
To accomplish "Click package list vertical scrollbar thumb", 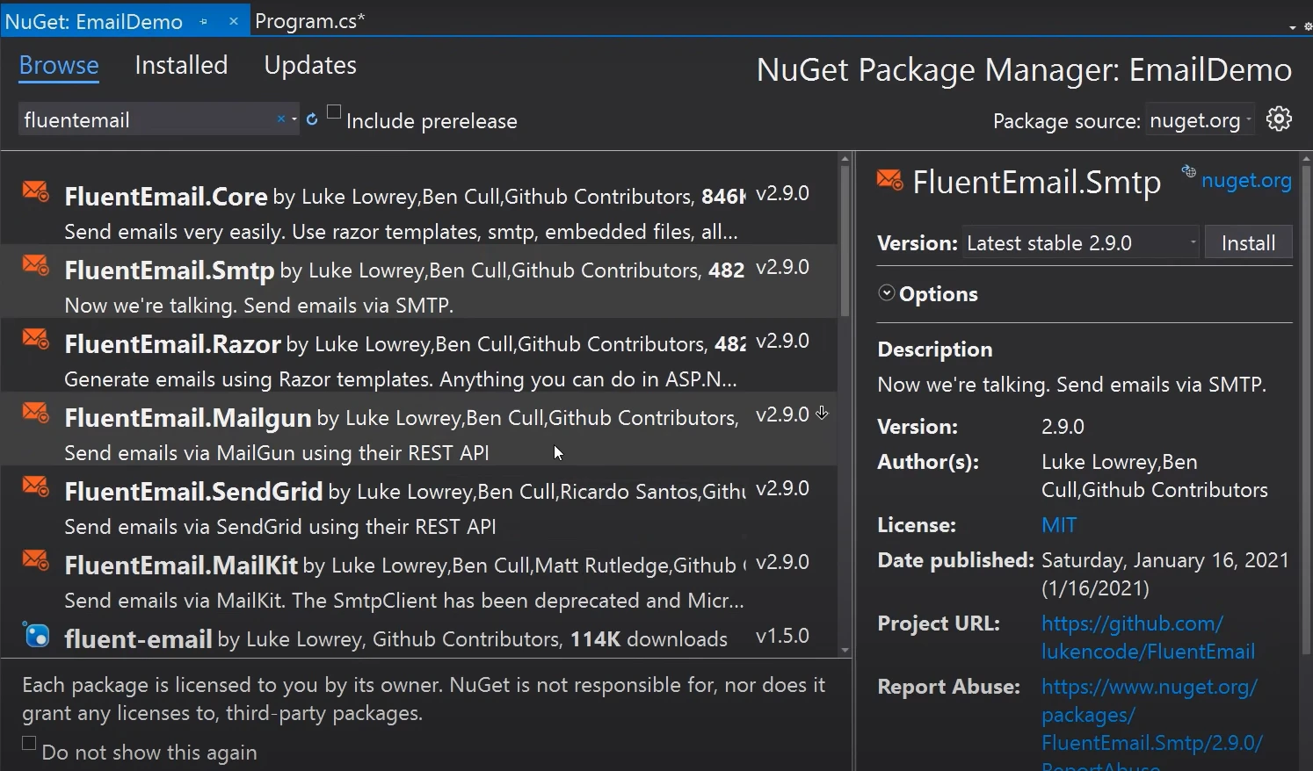I will pos(845,241).
